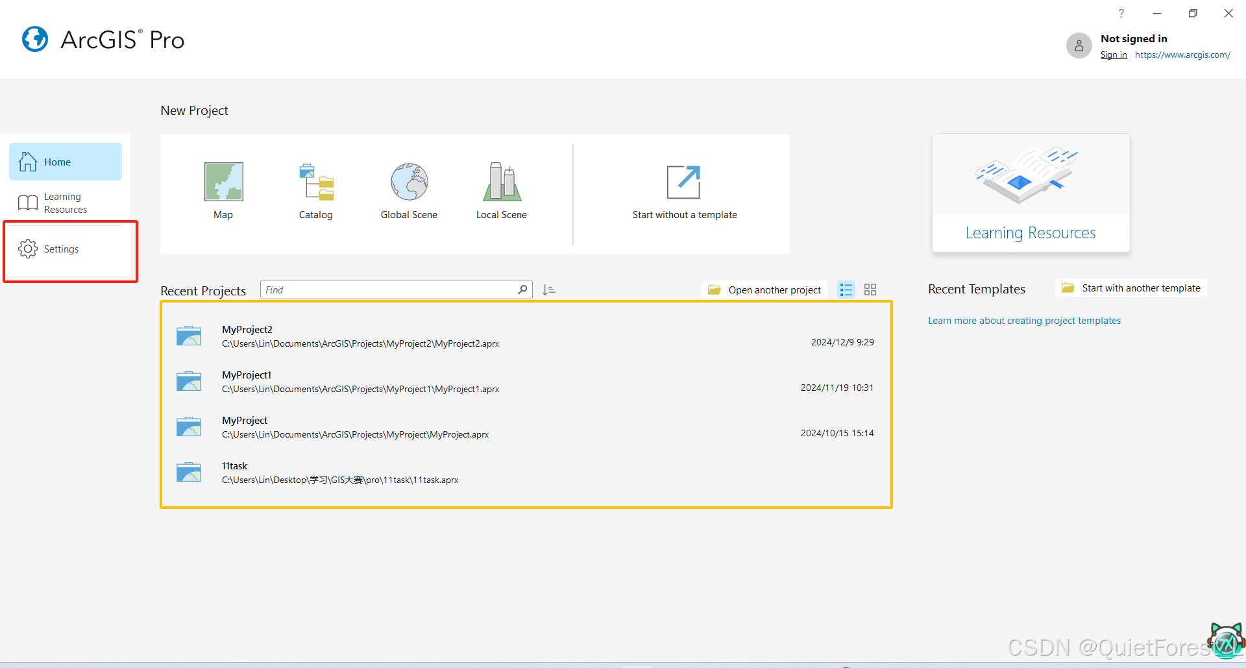This screenshot has width=1246, height=668.
Task: Click the 11task.aprx file path
Action: pyautogui.click(x=340, y=480)
